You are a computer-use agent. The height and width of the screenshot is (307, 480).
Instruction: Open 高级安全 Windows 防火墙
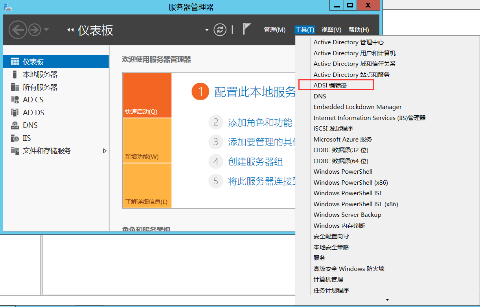[x=349, y=269]
